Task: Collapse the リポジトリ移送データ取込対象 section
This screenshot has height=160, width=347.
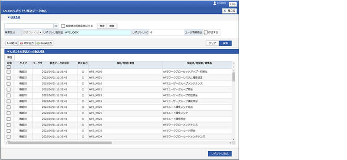Action: (x=26, y=51)
